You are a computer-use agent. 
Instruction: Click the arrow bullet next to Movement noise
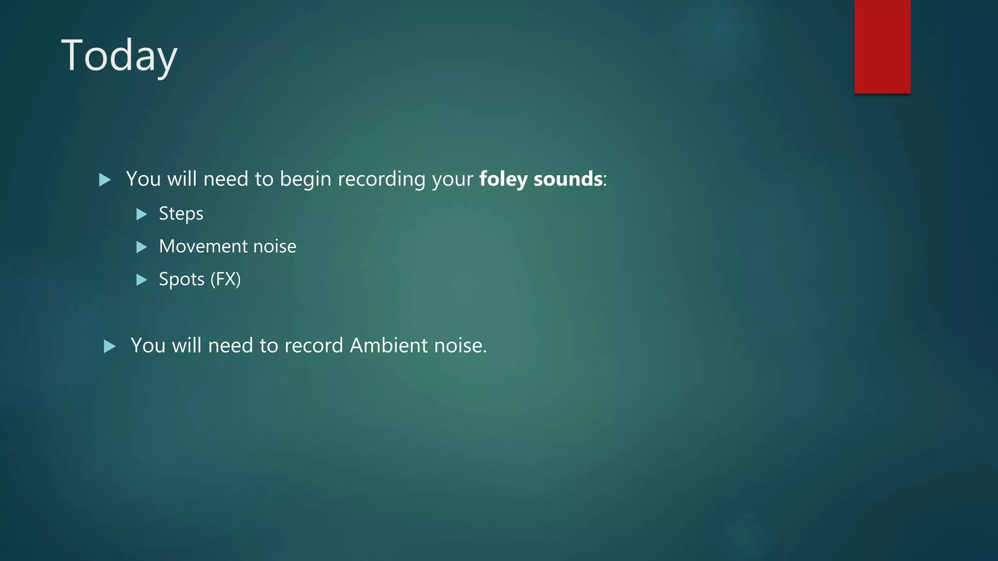coord(142,247)
